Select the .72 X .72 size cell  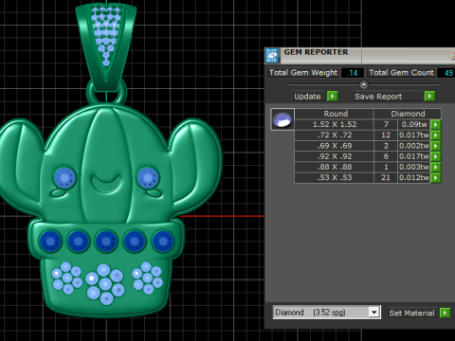click(x=335, y=135)
